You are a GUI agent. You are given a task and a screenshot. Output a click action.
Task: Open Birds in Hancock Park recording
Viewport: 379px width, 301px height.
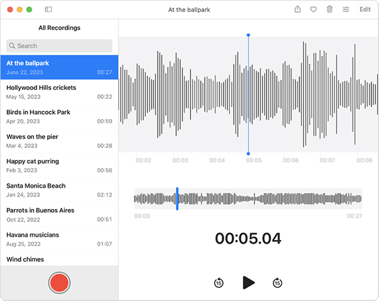tap(59, 116)
